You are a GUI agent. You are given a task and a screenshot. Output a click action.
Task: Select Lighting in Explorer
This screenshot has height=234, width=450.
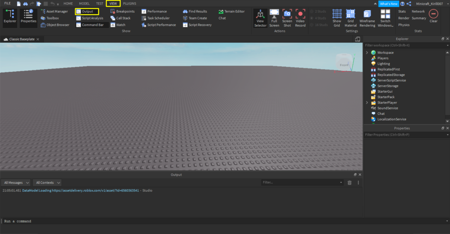(383, 64)
